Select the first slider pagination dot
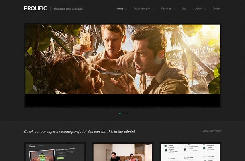 (x=120, y=114)
